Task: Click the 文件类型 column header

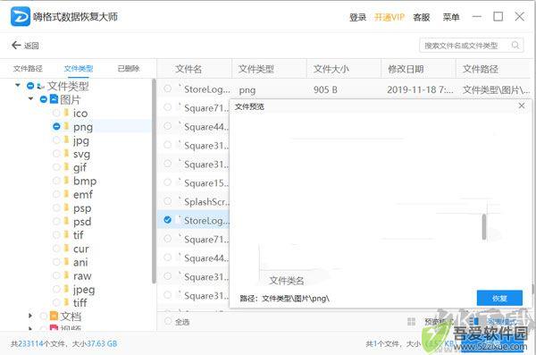Action: [x=256, y=69]
